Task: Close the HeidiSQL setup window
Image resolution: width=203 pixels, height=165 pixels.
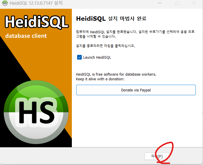Action: pos(194,3)
